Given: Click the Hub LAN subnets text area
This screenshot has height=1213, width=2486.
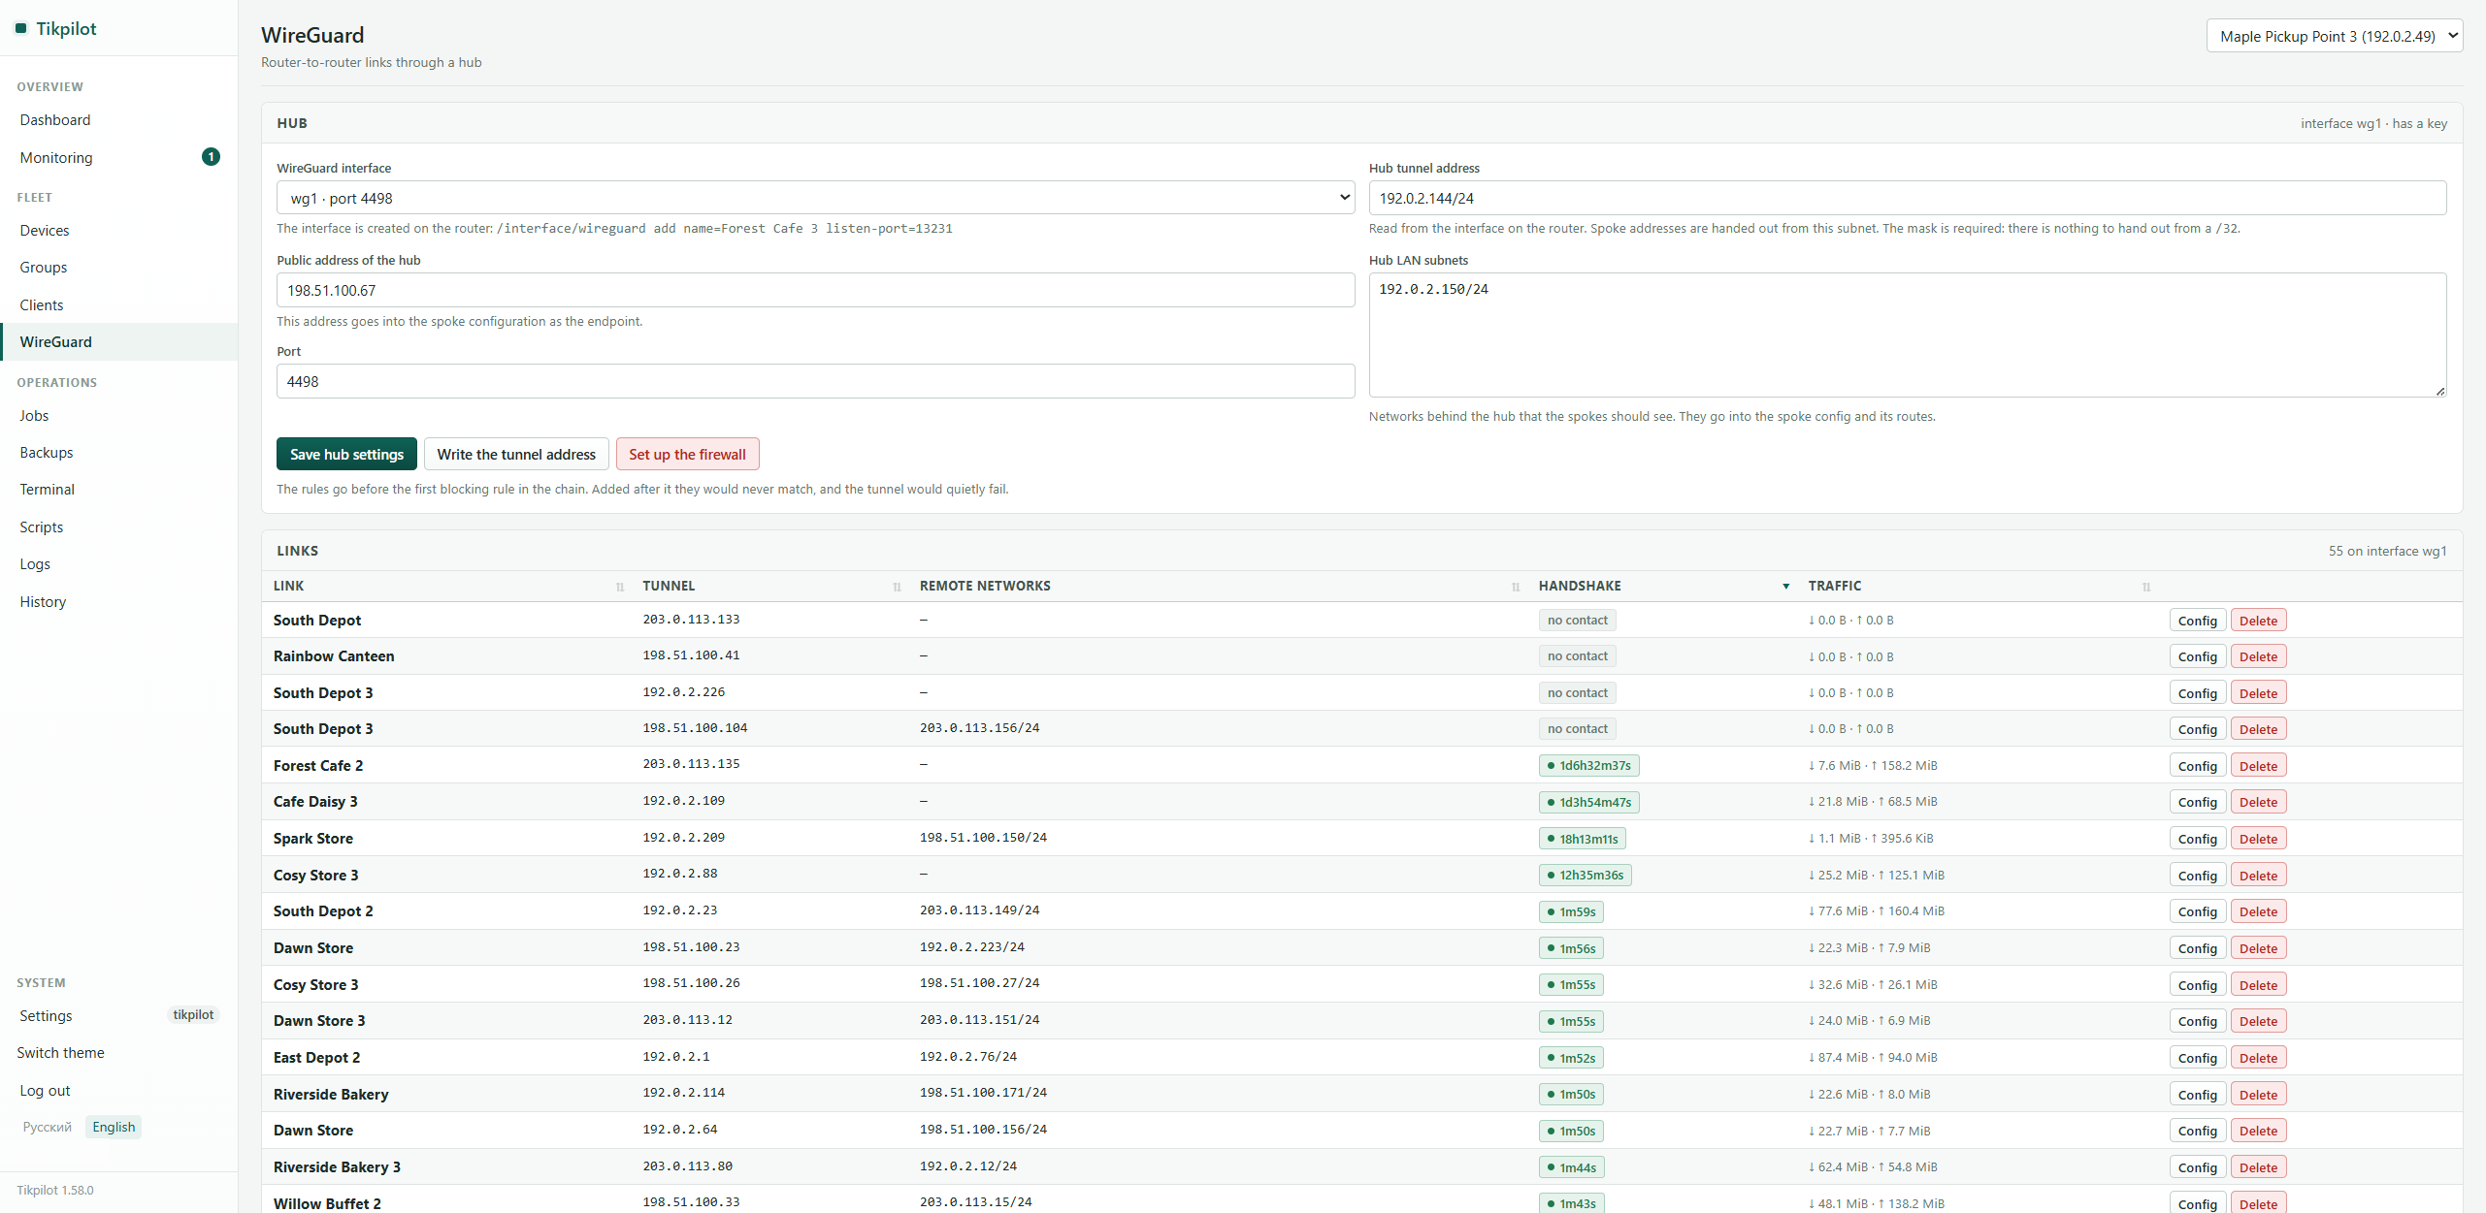Looking at the screenshot, I should (1908, 335).
